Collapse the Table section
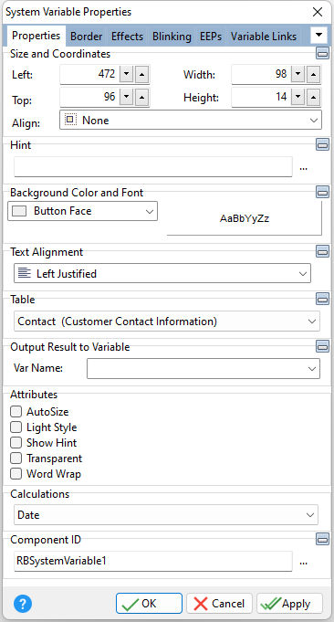The height and width of the screenshot is (622, 334). 322,299
